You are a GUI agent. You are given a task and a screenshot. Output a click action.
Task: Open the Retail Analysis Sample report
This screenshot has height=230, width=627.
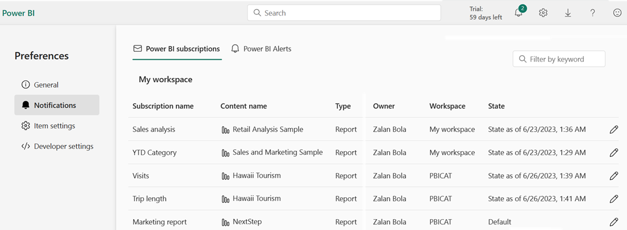268,129
